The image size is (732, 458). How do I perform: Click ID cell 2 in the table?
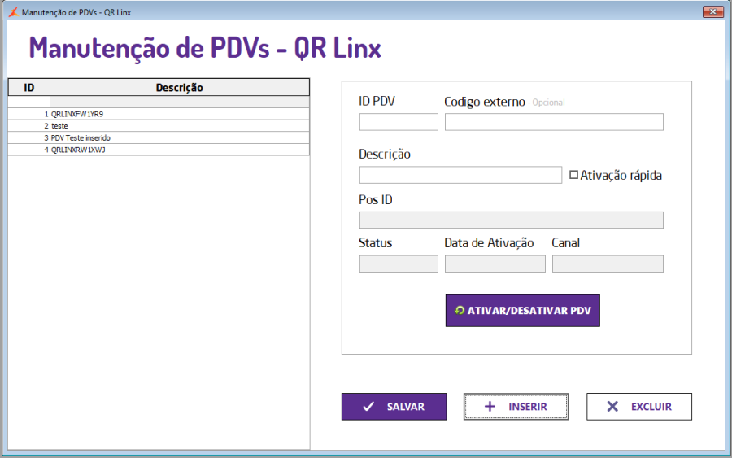(x=29, y=126)
